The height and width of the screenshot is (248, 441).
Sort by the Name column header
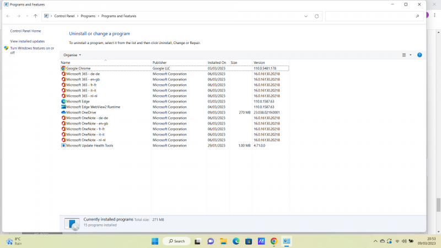[x=105, y=62]
